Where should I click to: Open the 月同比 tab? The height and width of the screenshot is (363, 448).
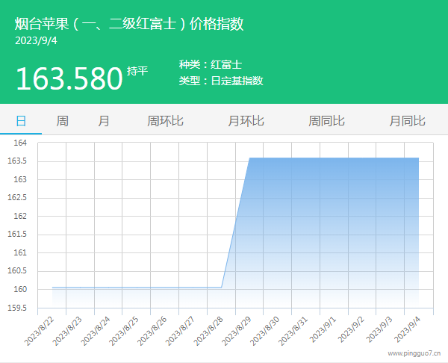point(407,120)
